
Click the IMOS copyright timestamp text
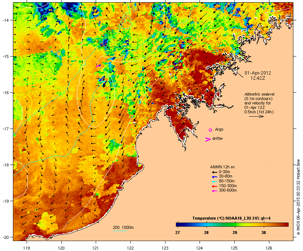(x=298, y=197)
